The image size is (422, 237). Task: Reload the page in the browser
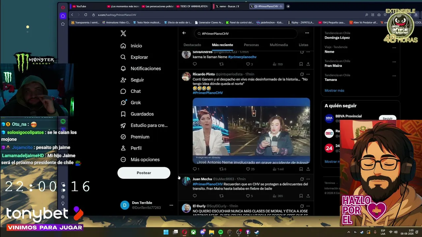85,15
